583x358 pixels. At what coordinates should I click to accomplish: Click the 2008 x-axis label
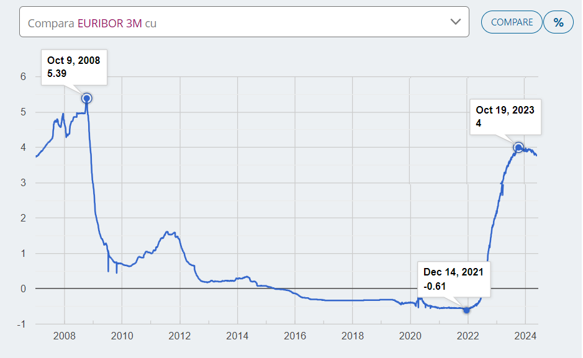pyautogui.click(x=64, y=338)
